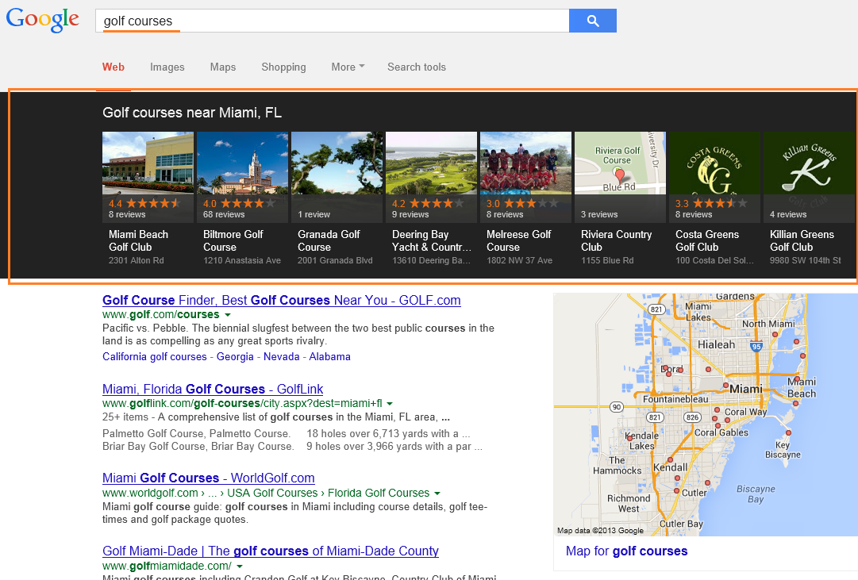This screenshot has width=858, height=580.
Task: Expand dropdown arrow next to golflink.com URL
Action: [390, 404]
